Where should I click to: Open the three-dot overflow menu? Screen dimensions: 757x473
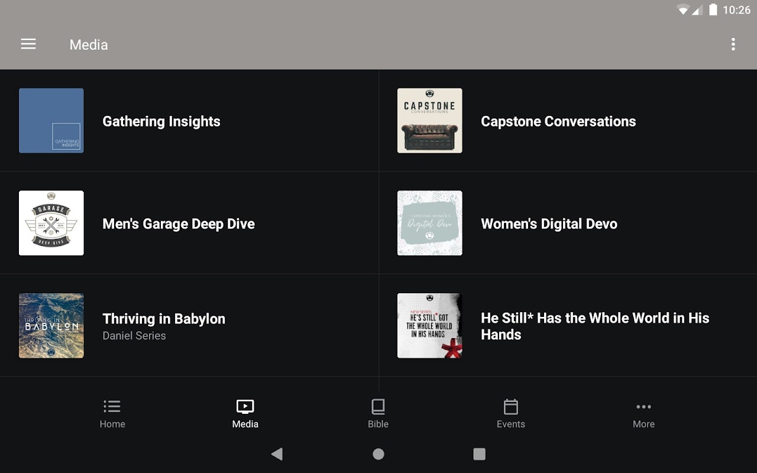(x=733, y=44)
